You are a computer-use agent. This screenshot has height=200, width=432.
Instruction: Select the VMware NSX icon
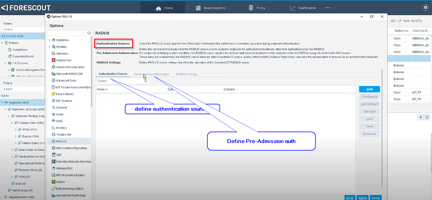53,168
